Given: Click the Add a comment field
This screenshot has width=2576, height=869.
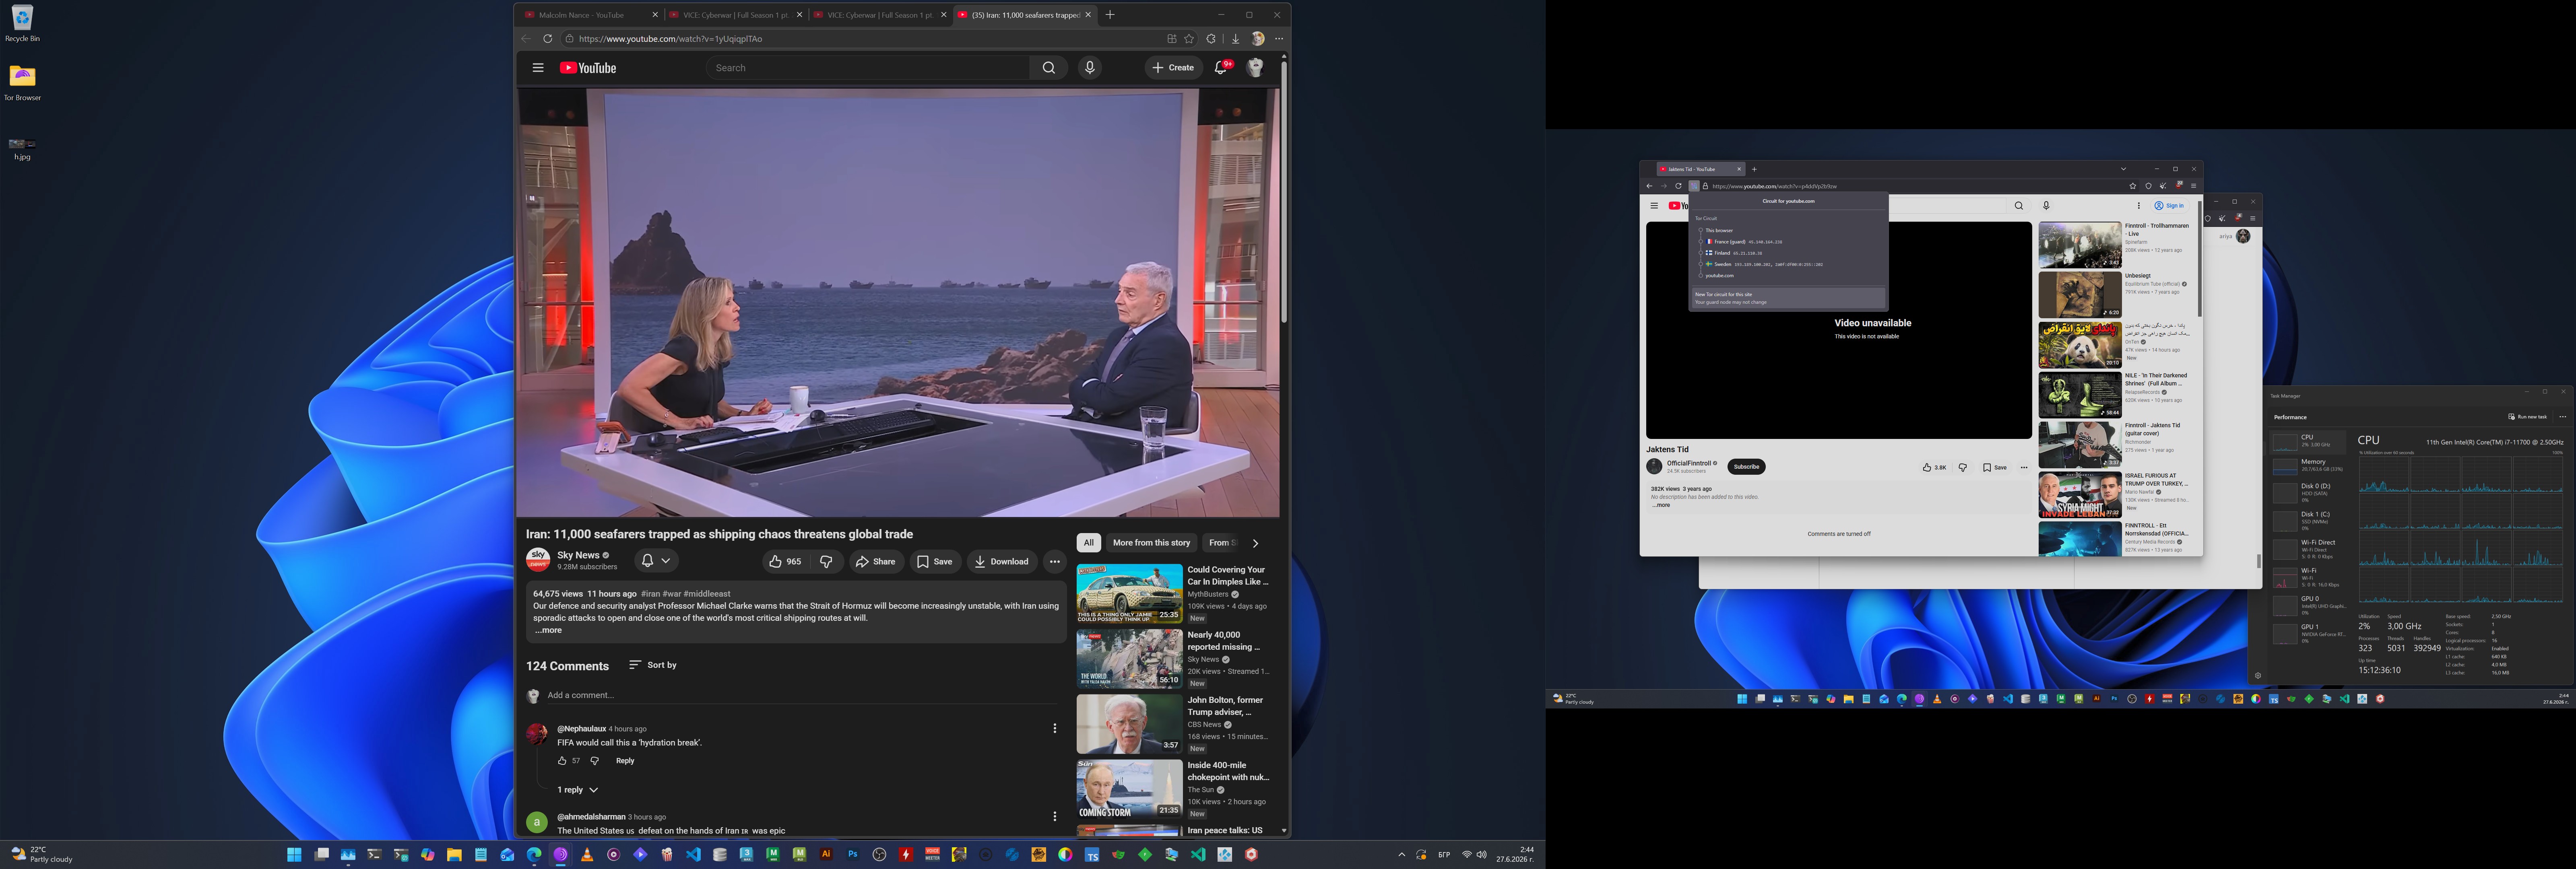Looking at the screenshot, I should tap(800, 695).
